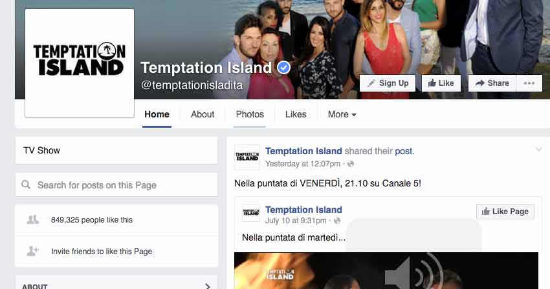This screenshot has width=550, height=289.
Task: Open the Photos tab
Action: [x=250, y=114]
